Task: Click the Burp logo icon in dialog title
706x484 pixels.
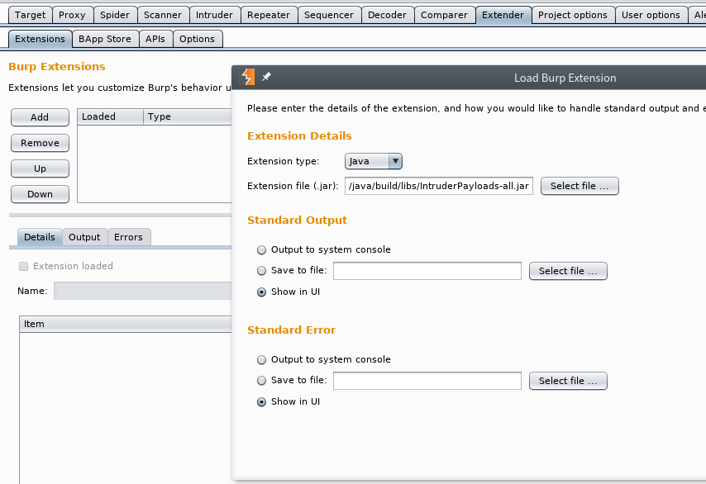Action: (248, 78)
